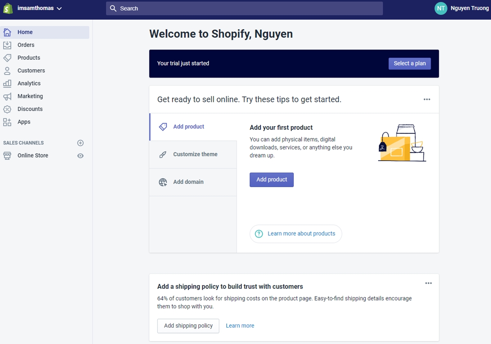Click the Products tag icon in sidebar
The height and width of the screenshot is (344, 491).
tap(7, 58)
